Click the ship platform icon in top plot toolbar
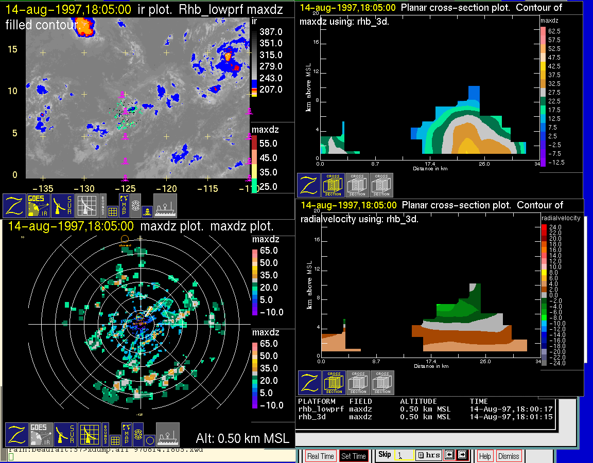Viewport: 593px width, 463px height. click(x=165, y=206)
